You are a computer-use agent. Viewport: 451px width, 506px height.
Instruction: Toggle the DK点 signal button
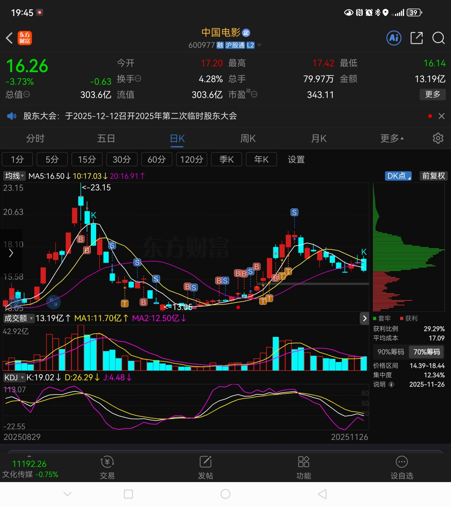click(398, 176)
